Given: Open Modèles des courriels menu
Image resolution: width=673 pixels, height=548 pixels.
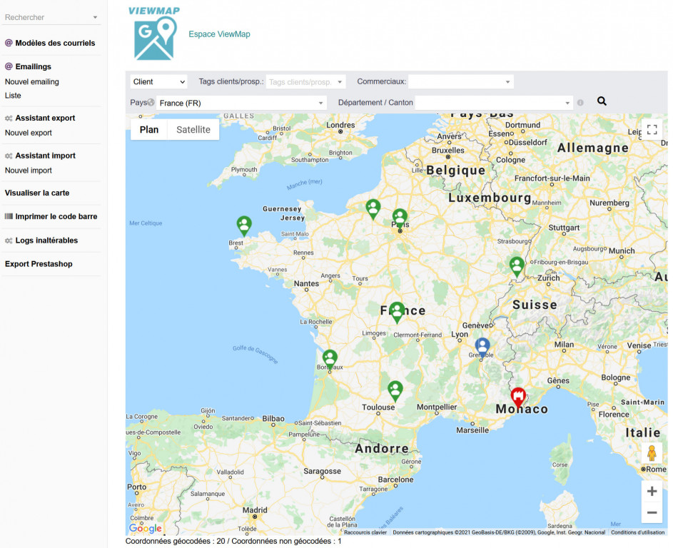Looking at the screenshot, I should tap(56, 43).
